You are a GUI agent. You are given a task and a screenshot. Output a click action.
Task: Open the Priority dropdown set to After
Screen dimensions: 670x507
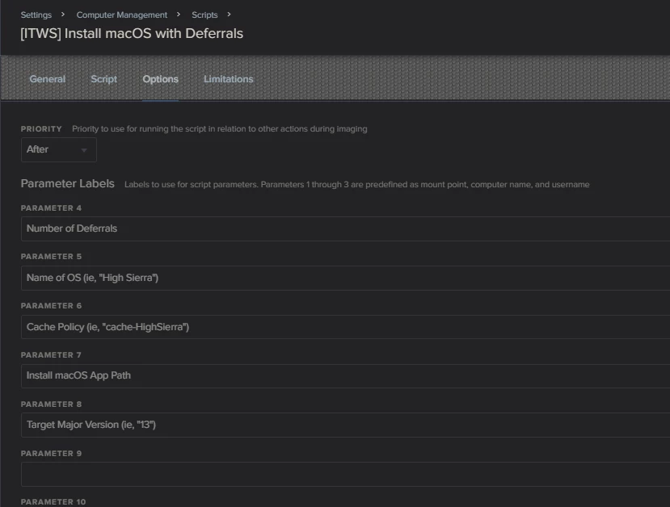tap(58, 150)
